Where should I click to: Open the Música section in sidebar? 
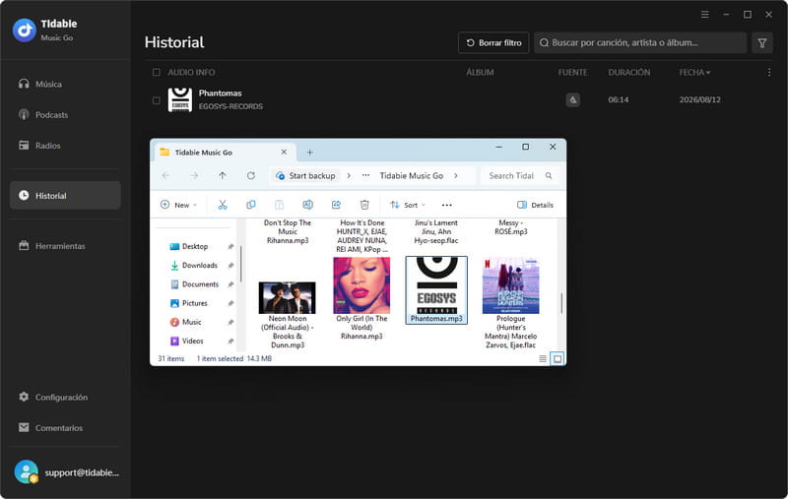(x=65, y=84)
